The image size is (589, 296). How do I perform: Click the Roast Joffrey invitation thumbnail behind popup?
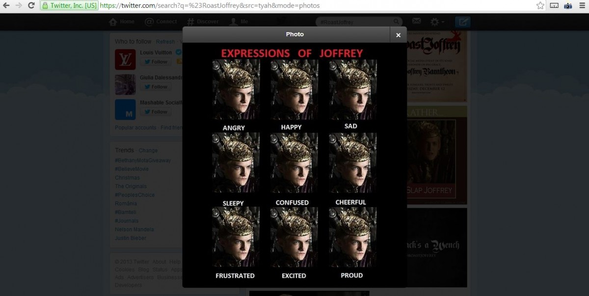tap(436, 67)
